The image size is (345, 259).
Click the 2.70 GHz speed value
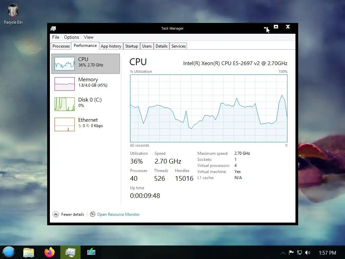pyautogui.click(x=168, y=162)
